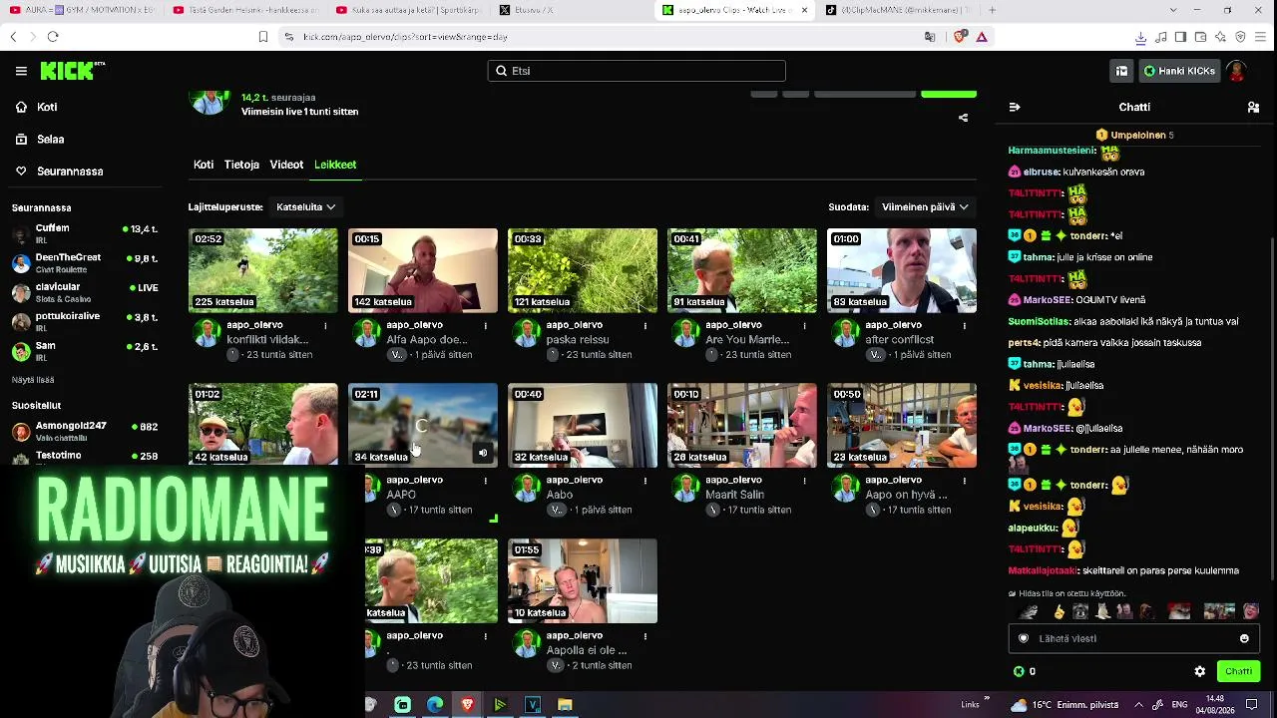This screenshot has height=718, width=1277.
Task: Focus the Lähetä viesti chat input
Action: click(1133, 638)
